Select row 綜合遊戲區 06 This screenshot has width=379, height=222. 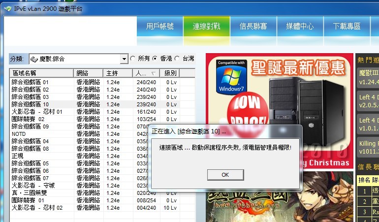(x=79, y=171)
